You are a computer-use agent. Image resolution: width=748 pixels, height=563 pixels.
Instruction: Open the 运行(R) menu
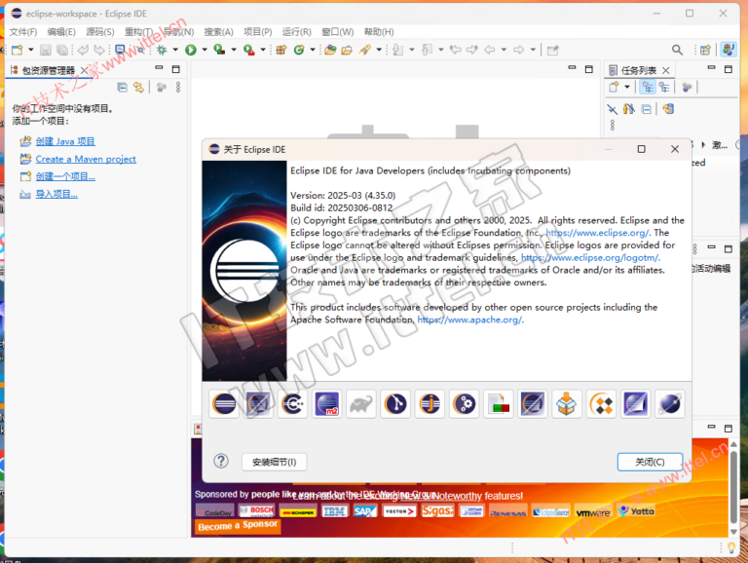click(295, 32)
